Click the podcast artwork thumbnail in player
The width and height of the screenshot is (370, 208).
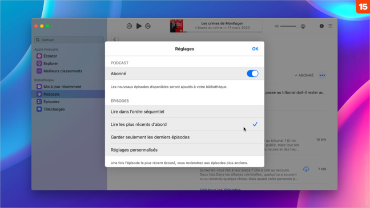click(x=176, y=26)
